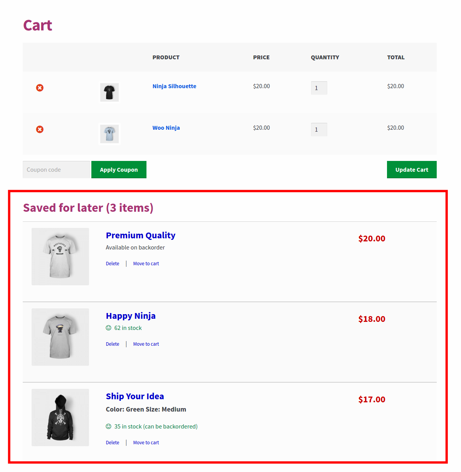
Task: Move Premium Quality to cart
Action: [x=146, y=264]
